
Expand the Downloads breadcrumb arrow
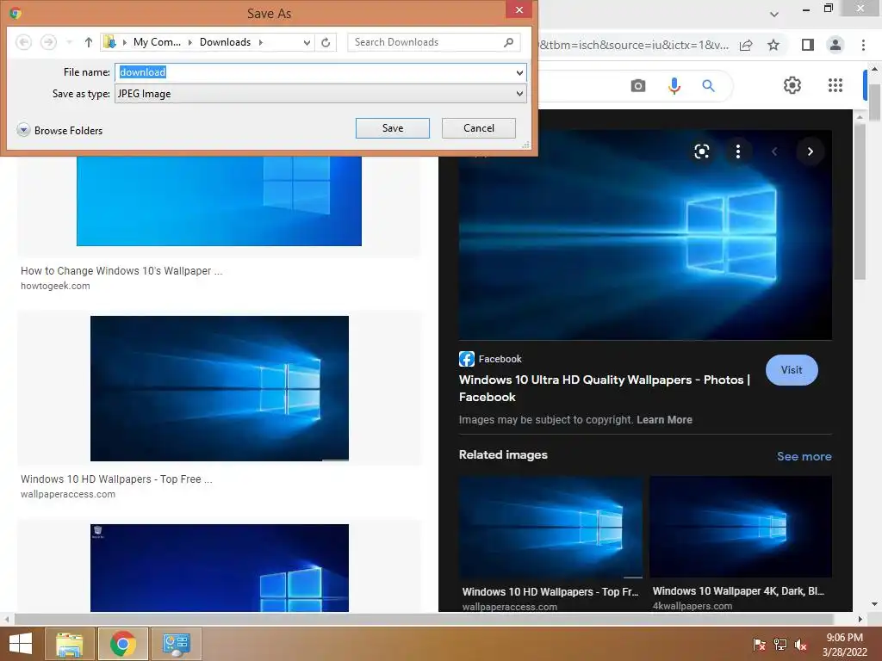click(260, 42)
